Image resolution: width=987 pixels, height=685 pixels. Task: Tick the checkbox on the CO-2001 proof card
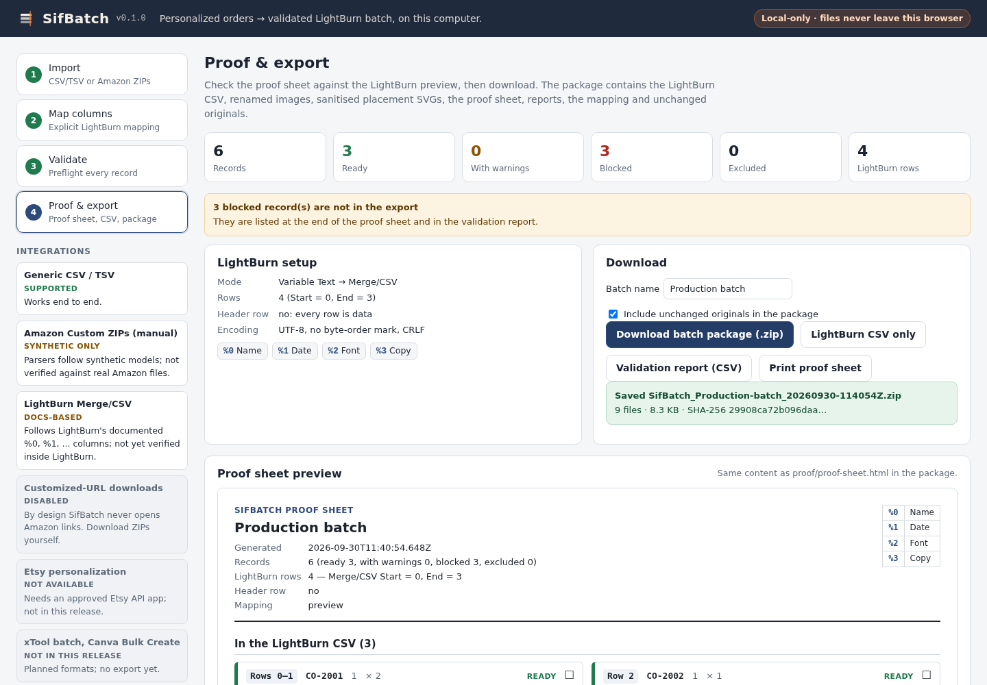[569, 675]
